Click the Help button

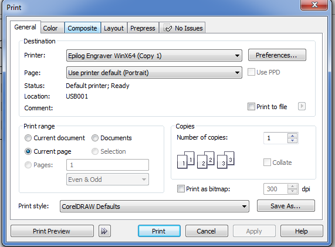click(x=302, y=231)
